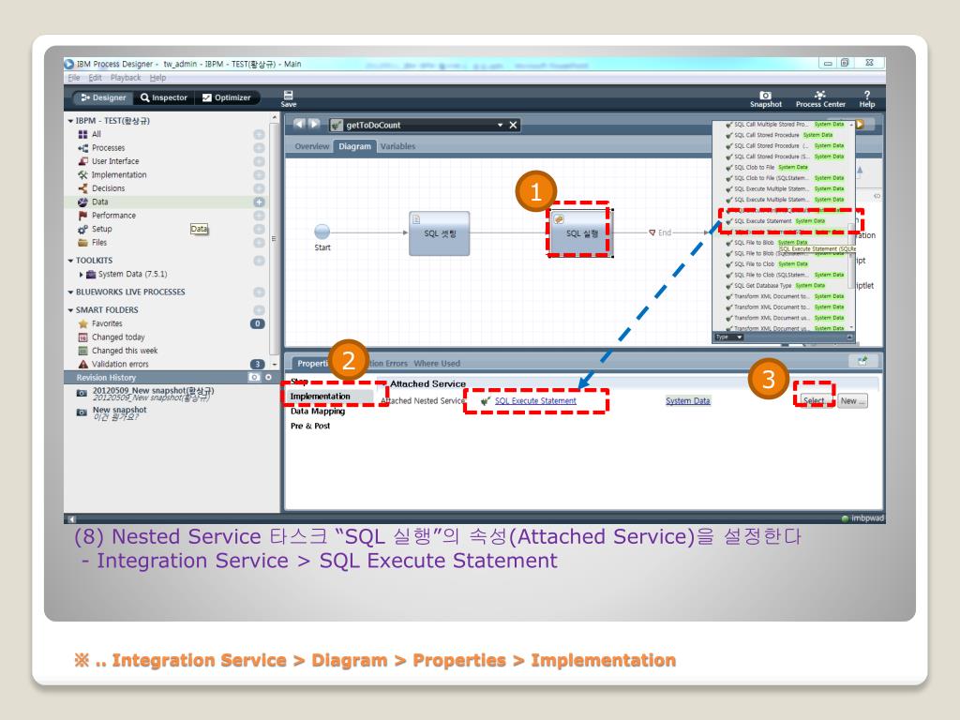The image size is (960, 720).
Task: Switch to the Designer view
Action: [x=103, y=97]
